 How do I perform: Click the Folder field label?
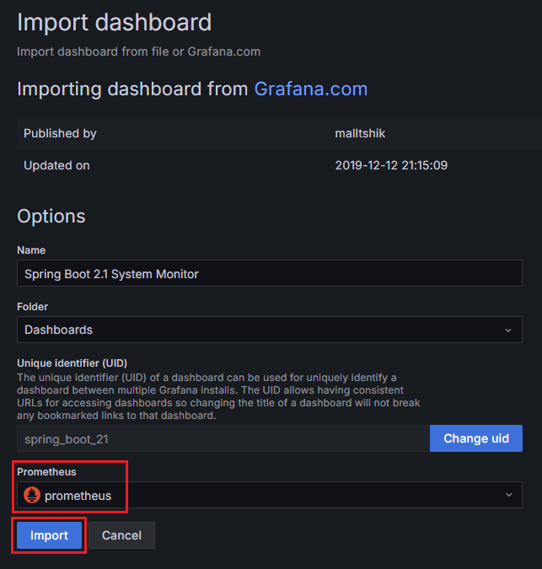(32, 307)
